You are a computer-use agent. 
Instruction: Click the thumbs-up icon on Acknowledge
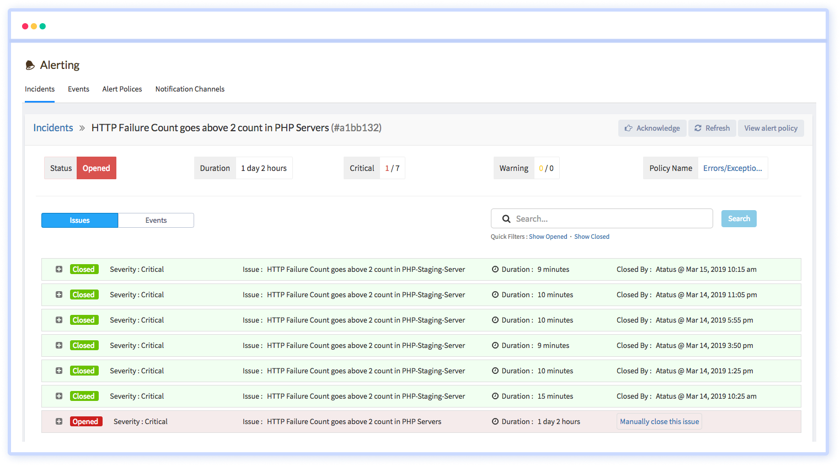(x=629, y=127)
